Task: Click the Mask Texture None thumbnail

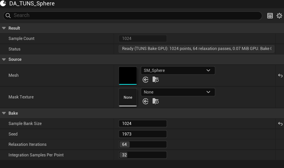Action: [x=128, y=97]
